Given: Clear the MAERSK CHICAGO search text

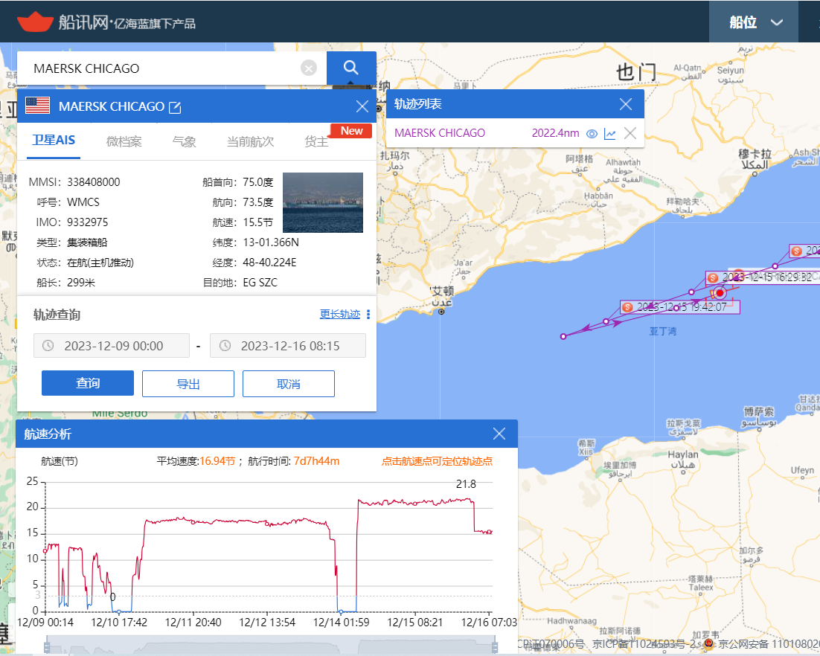Looking at the screenshot, I should pos(309,68).
